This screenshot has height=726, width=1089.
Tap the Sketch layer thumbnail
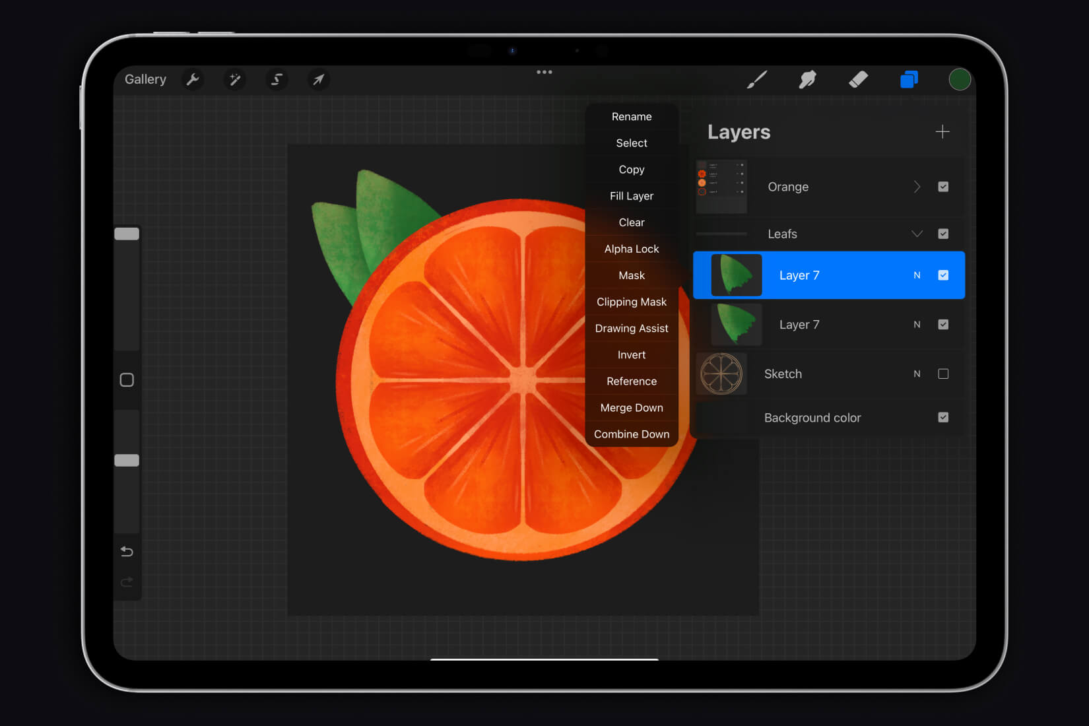(721, 374)
